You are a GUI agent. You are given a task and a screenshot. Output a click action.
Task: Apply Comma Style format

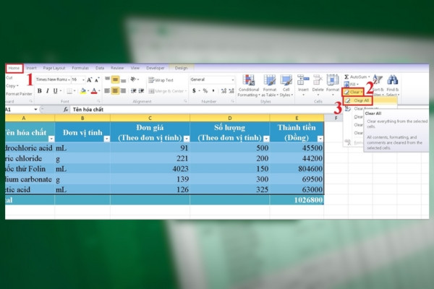tap(213, 91)
